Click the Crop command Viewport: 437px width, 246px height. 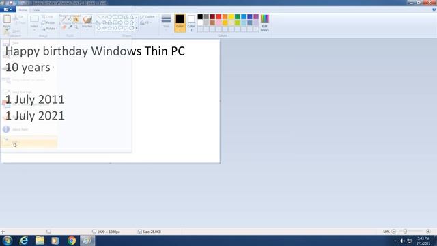(x=47, y=17)
